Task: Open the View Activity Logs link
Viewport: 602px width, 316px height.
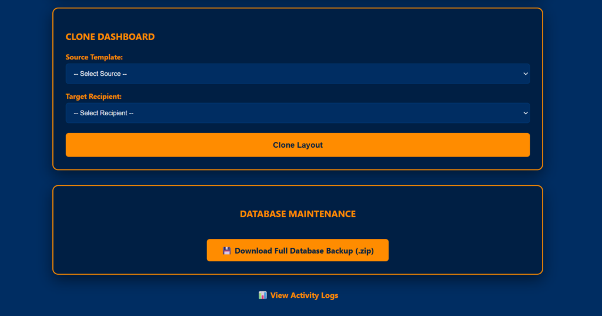Action: click(303, 295)
